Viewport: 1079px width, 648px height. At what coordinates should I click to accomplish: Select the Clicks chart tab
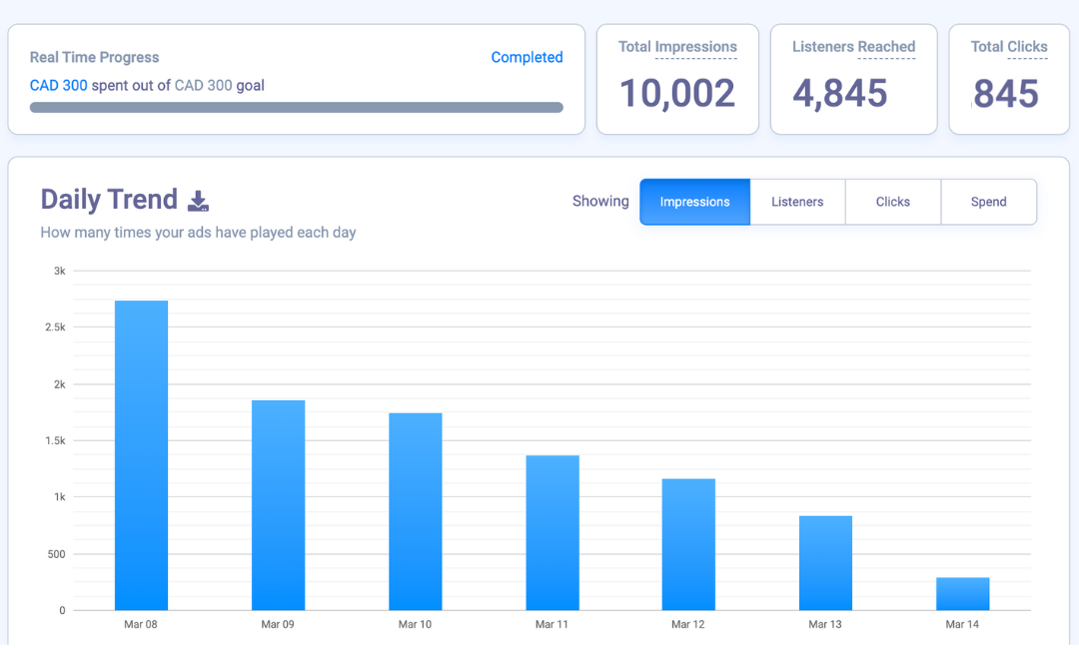[892, 202]
